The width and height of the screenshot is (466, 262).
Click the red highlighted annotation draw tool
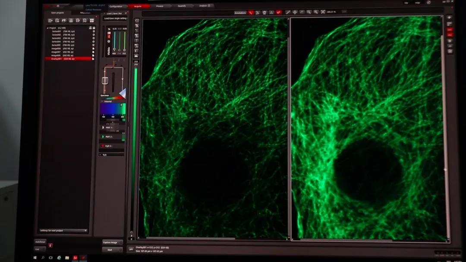[x=251, y=12]
